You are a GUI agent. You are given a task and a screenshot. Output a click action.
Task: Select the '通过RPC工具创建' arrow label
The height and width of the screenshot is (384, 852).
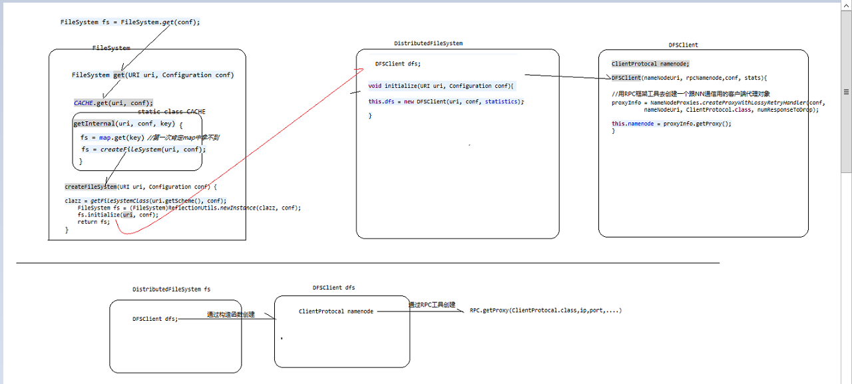[432, 305]
